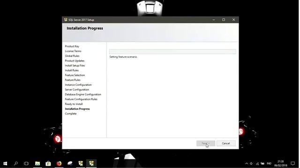Open volume control in system tray
This screenshot has height=168, width=300.
[x=251, y=163]
